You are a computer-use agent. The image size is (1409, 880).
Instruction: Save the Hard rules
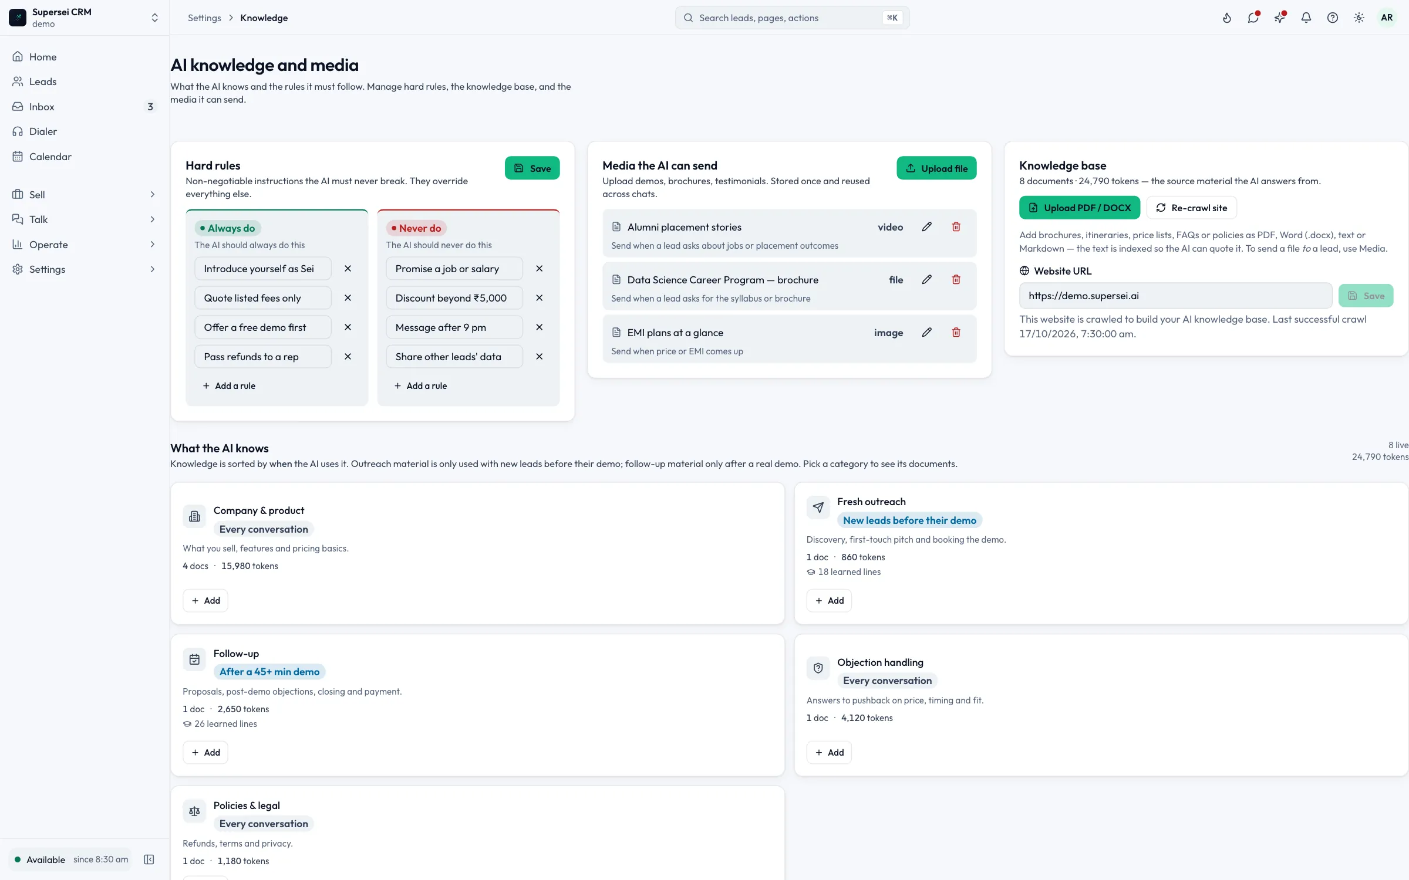point(532,168)
